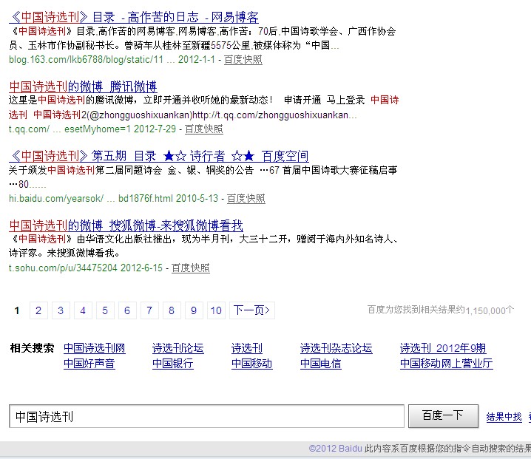Search related term 中国银行
The image size is (531, 459).
click(x=173, y=364)
